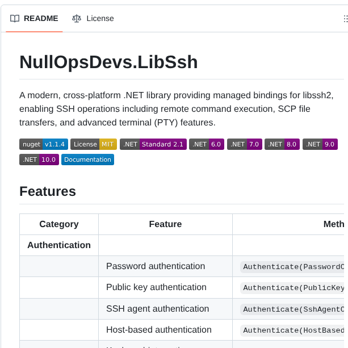Click the .NET 7.0 badge

[x=245, y=144]
